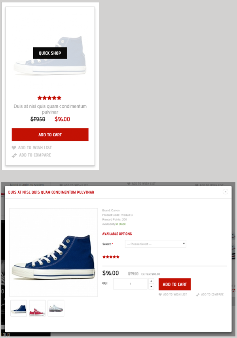Click the five-star rating on product card
The height and width of the screenshot is (338, 237).
pyautogui.click(x=49, y=98)
